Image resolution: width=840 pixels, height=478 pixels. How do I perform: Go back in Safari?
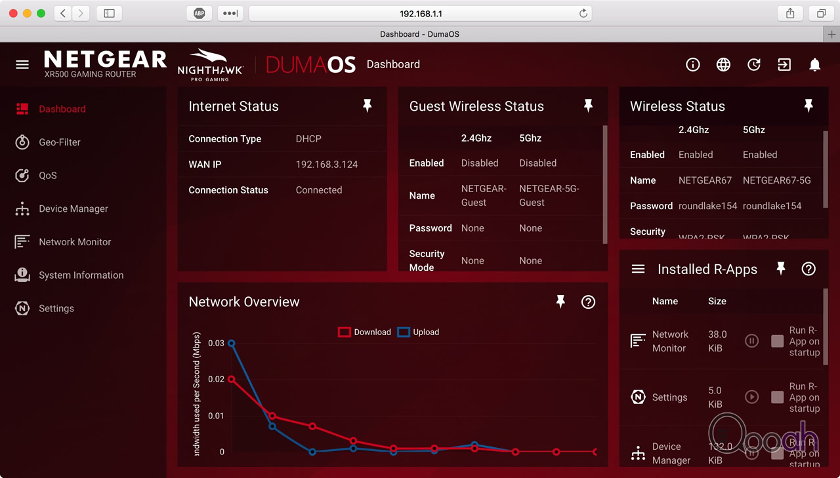(x=63, y=13)
